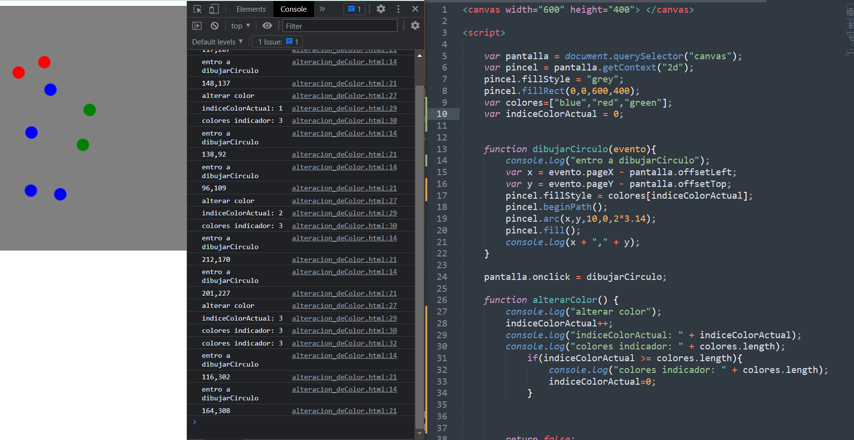Click the green circle at upper right of canvas
854x440 pixels.
coord(90,110)
